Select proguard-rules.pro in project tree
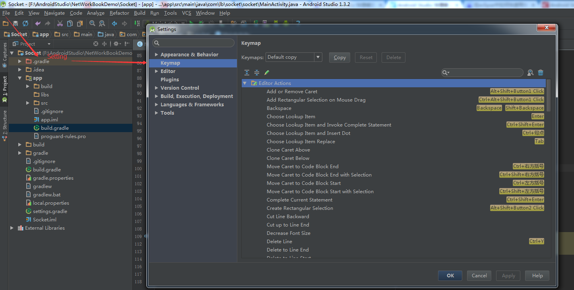Screen dimensions: 574x290 [x=63, y=136]
